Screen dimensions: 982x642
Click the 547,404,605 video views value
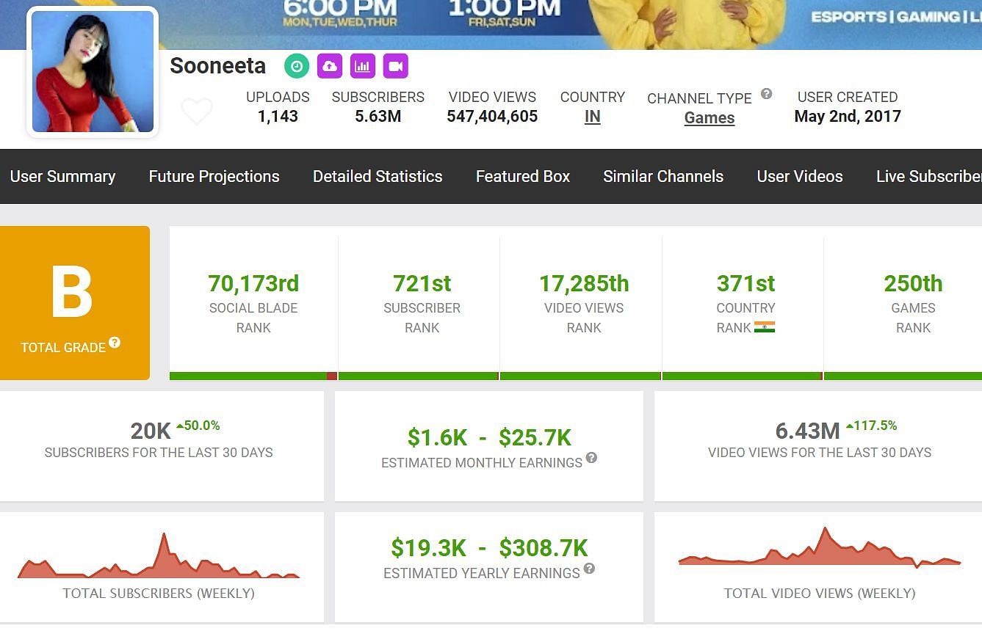(492, 116)
